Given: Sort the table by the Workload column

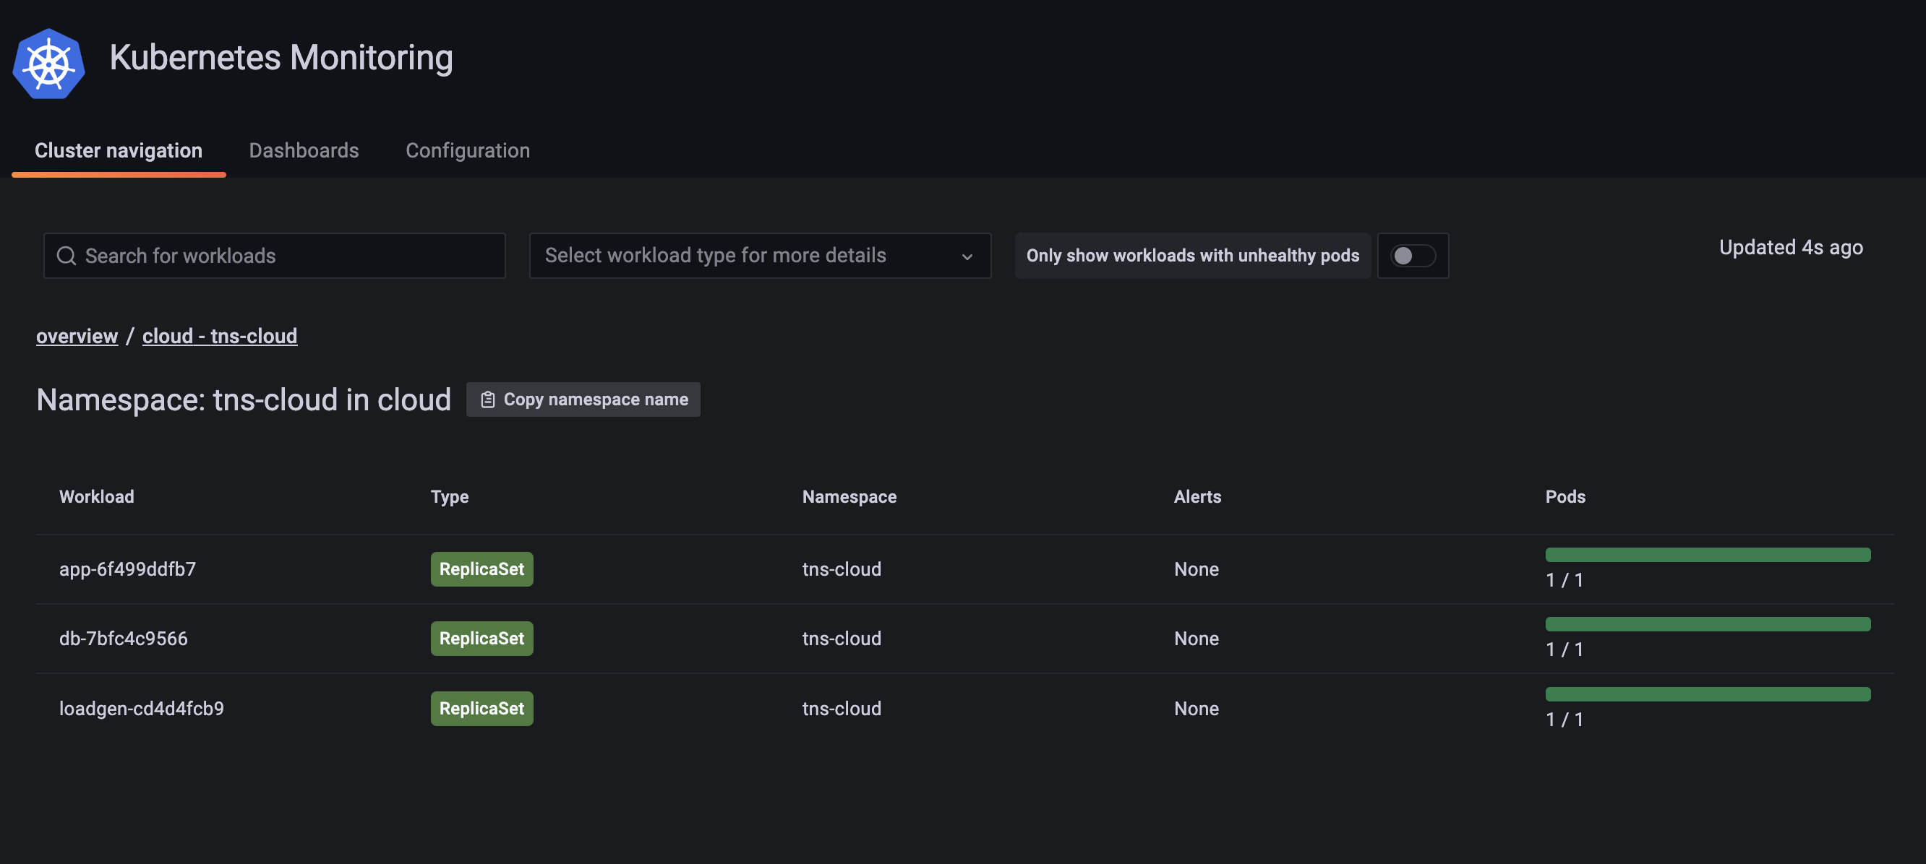Looking at the screenshot, I should pos(96,496).
